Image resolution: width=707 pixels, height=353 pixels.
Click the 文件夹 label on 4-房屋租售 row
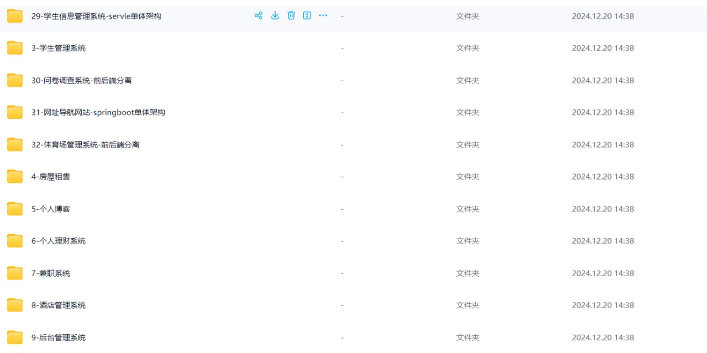click(468, 176)
